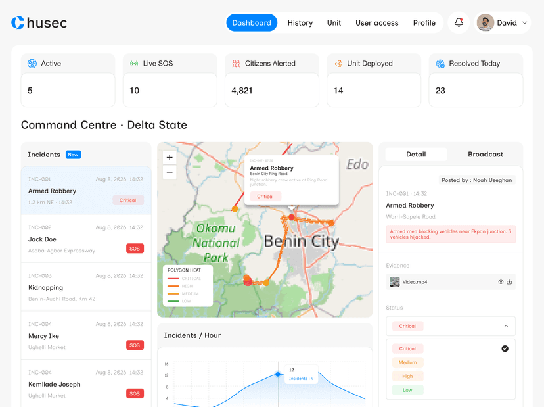The image size is (544, 407).
Task: Click the orange marker east of Benin City
Action: point(331,223)
